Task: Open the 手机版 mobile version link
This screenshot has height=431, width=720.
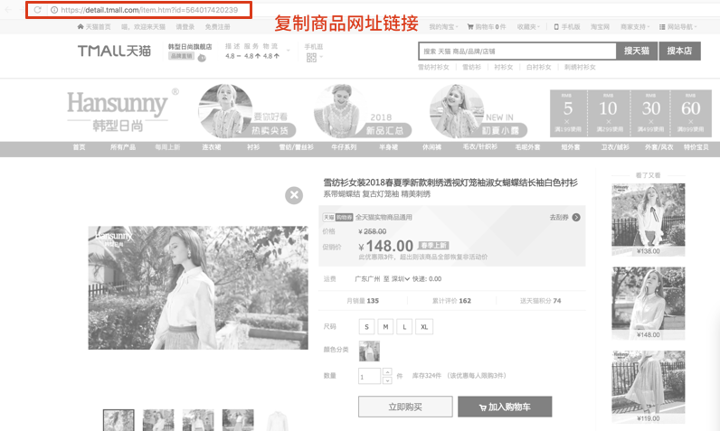Action: click(567, 26)
